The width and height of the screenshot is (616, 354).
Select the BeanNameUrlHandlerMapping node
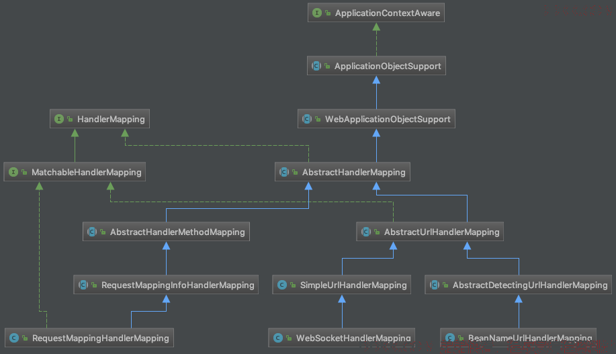(518, 337)
